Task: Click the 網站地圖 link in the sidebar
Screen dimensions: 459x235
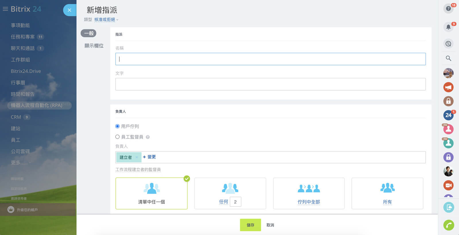Action: coord(17,179)
